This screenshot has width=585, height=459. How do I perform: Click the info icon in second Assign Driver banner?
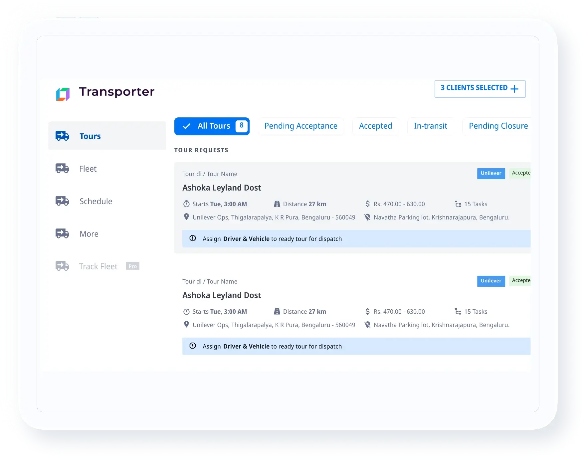(192, 346)
